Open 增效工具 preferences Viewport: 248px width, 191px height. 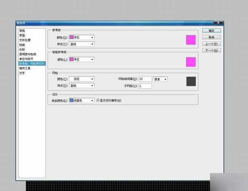(25, 68)
